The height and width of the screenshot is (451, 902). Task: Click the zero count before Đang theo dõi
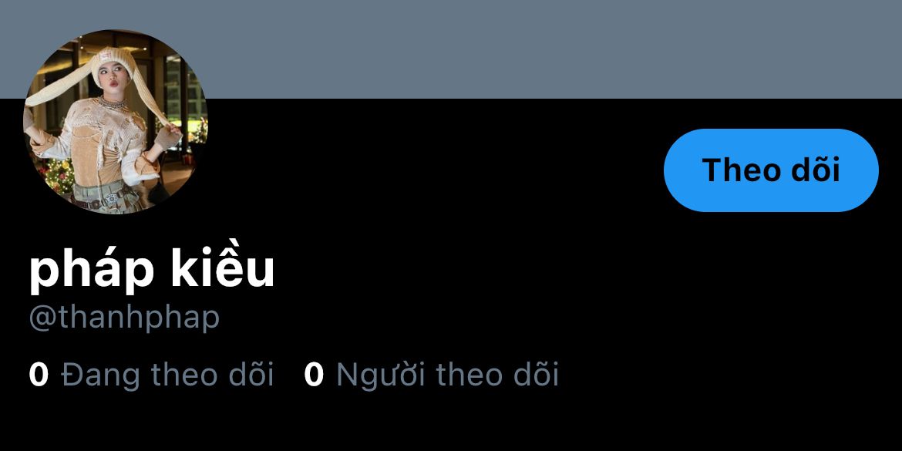[39, 375]
